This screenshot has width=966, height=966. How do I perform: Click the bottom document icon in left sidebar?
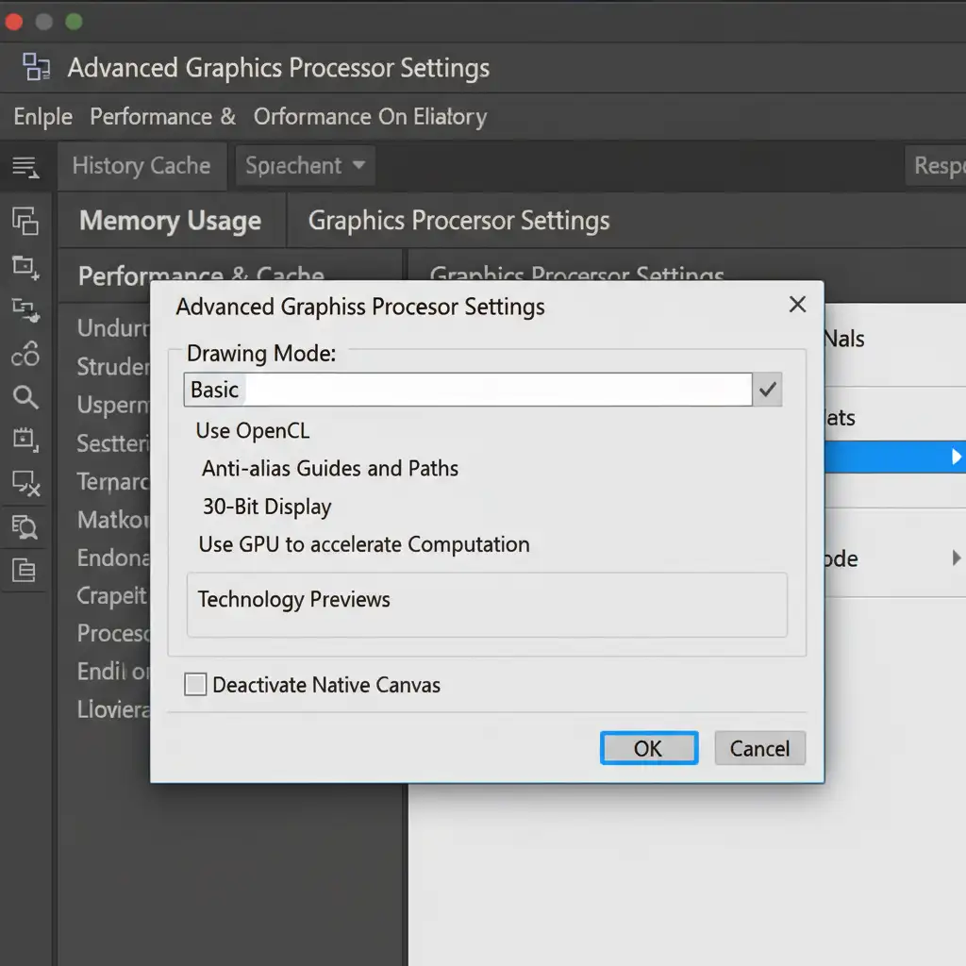(x=25, y=569)
